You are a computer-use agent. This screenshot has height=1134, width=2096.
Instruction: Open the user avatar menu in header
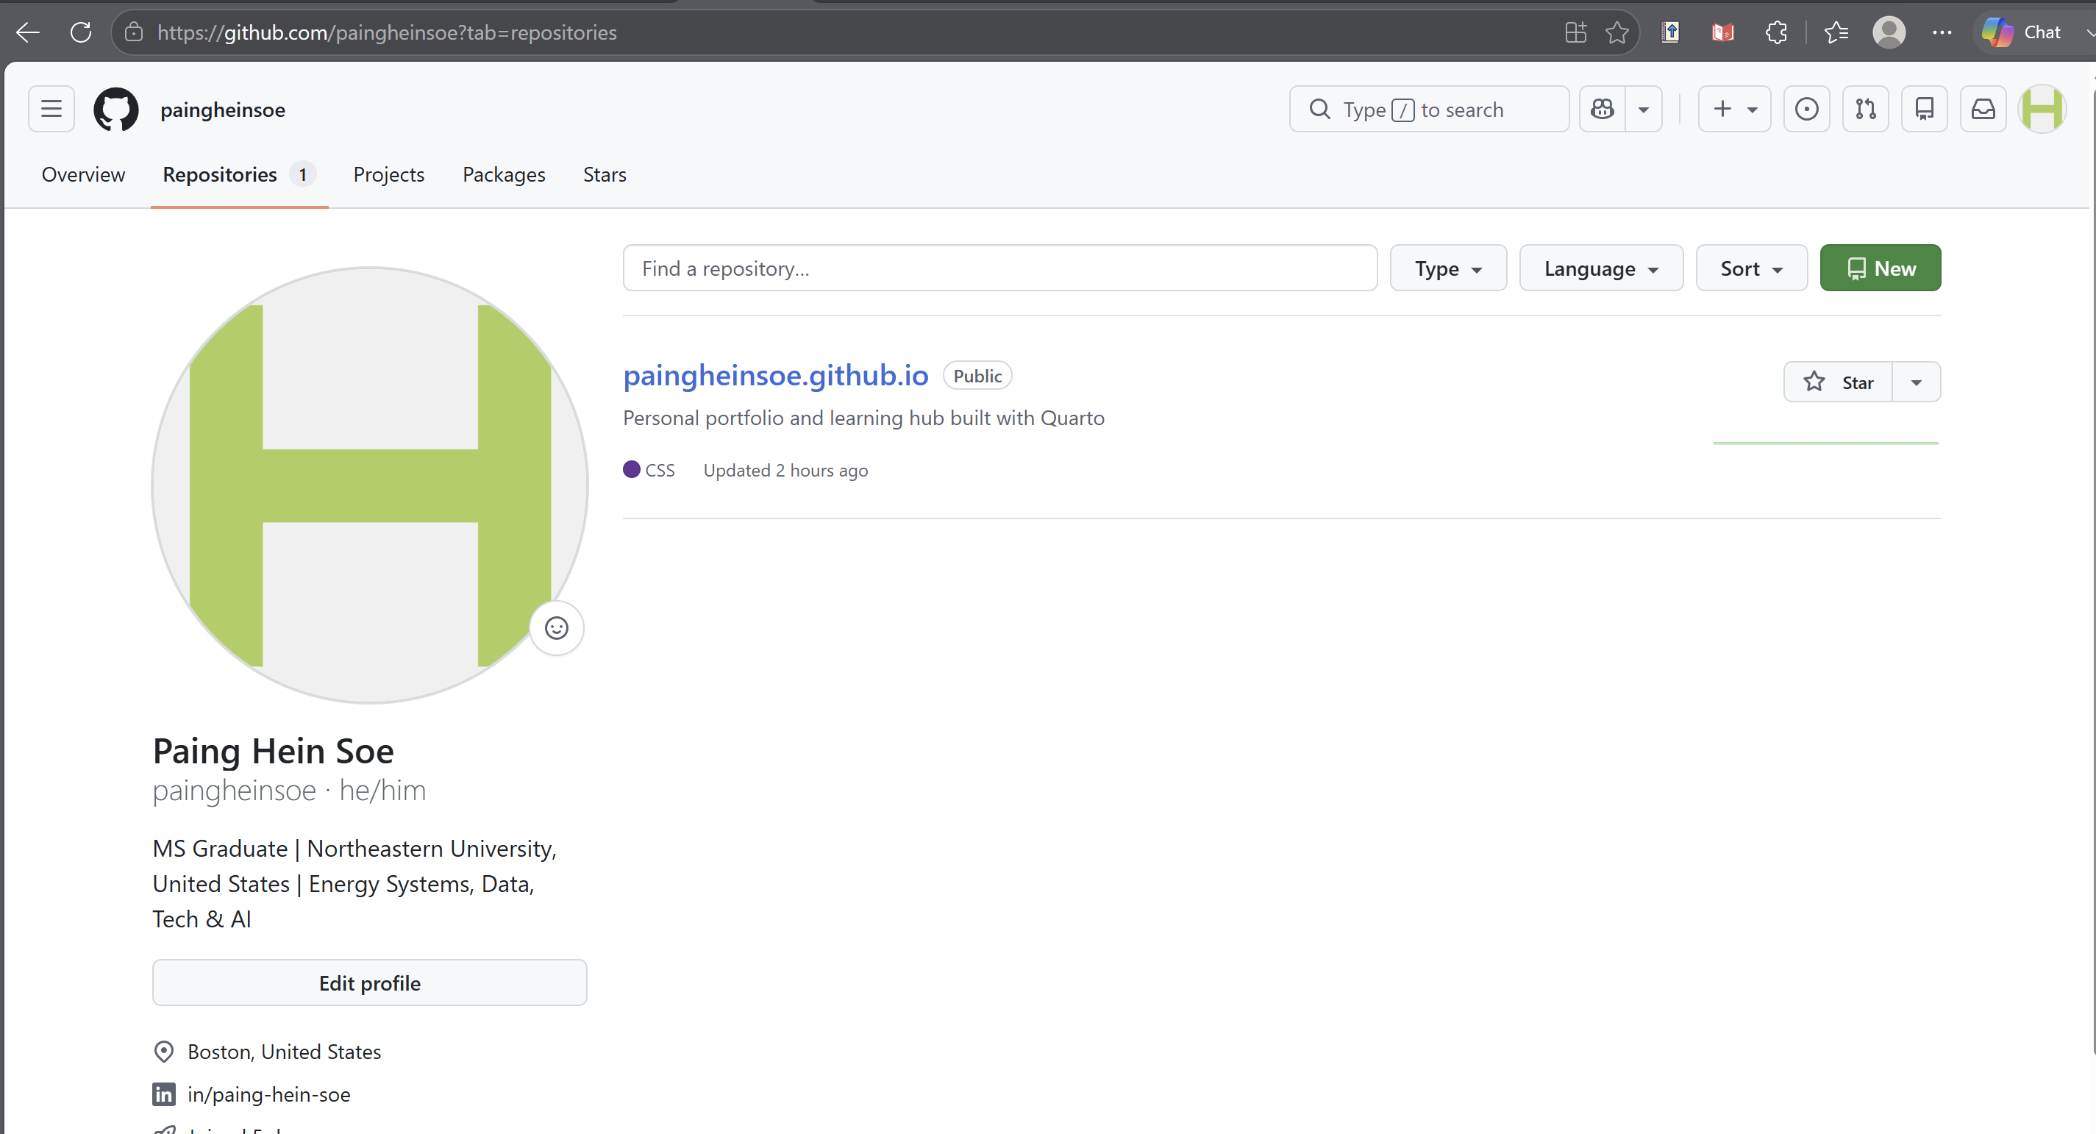pos(2042,109)
